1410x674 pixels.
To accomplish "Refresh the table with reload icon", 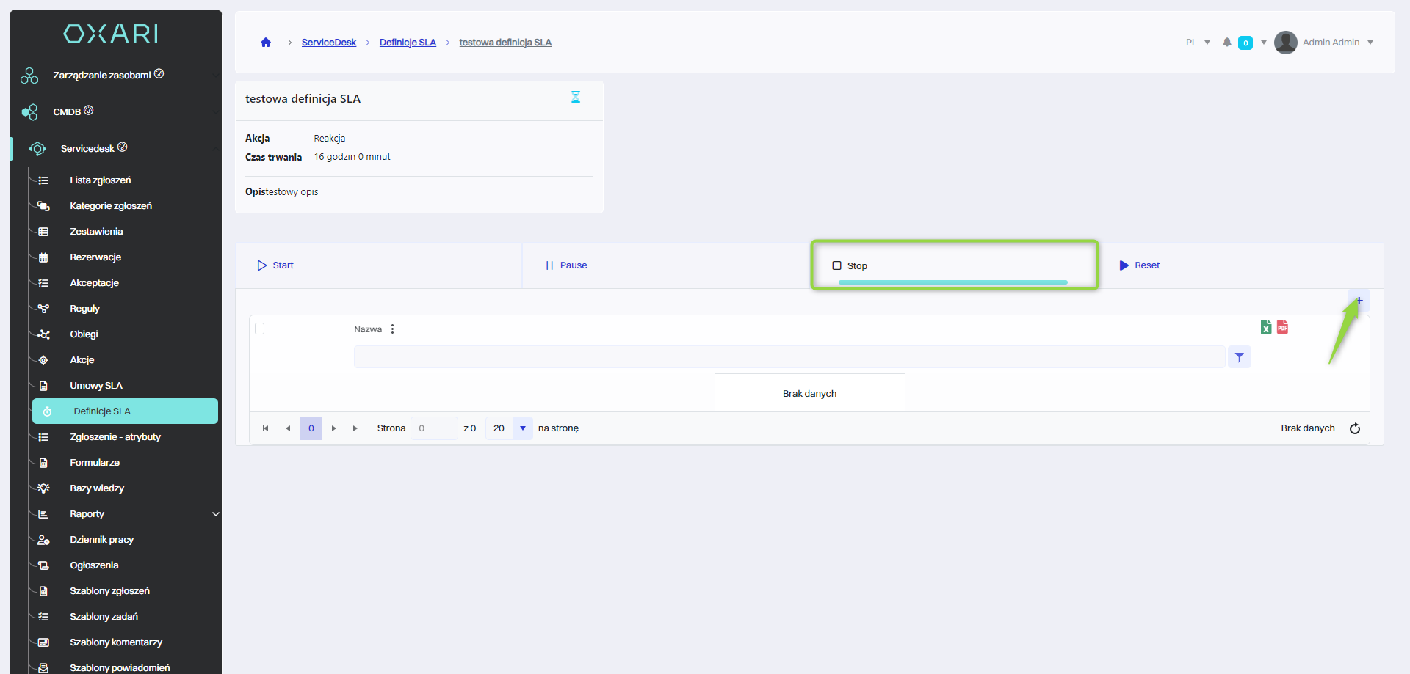I will coord(1355,428).
